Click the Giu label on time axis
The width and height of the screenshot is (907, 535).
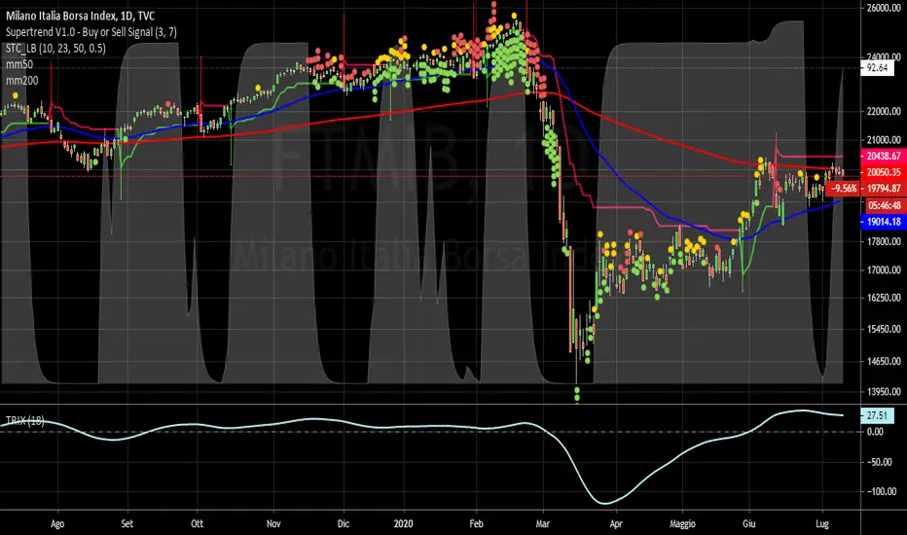tap(748, 521)
